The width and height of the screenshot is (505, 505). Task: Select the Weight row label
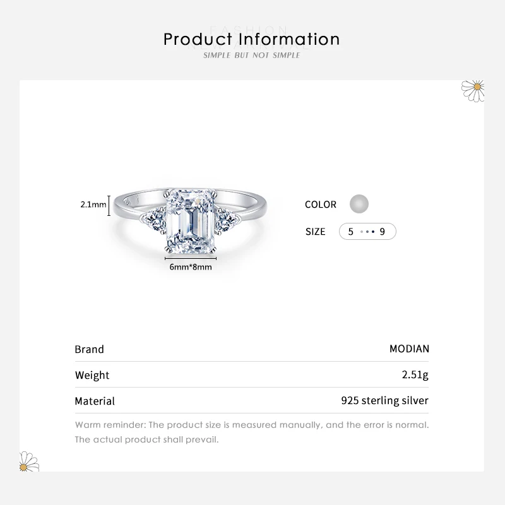92,375
